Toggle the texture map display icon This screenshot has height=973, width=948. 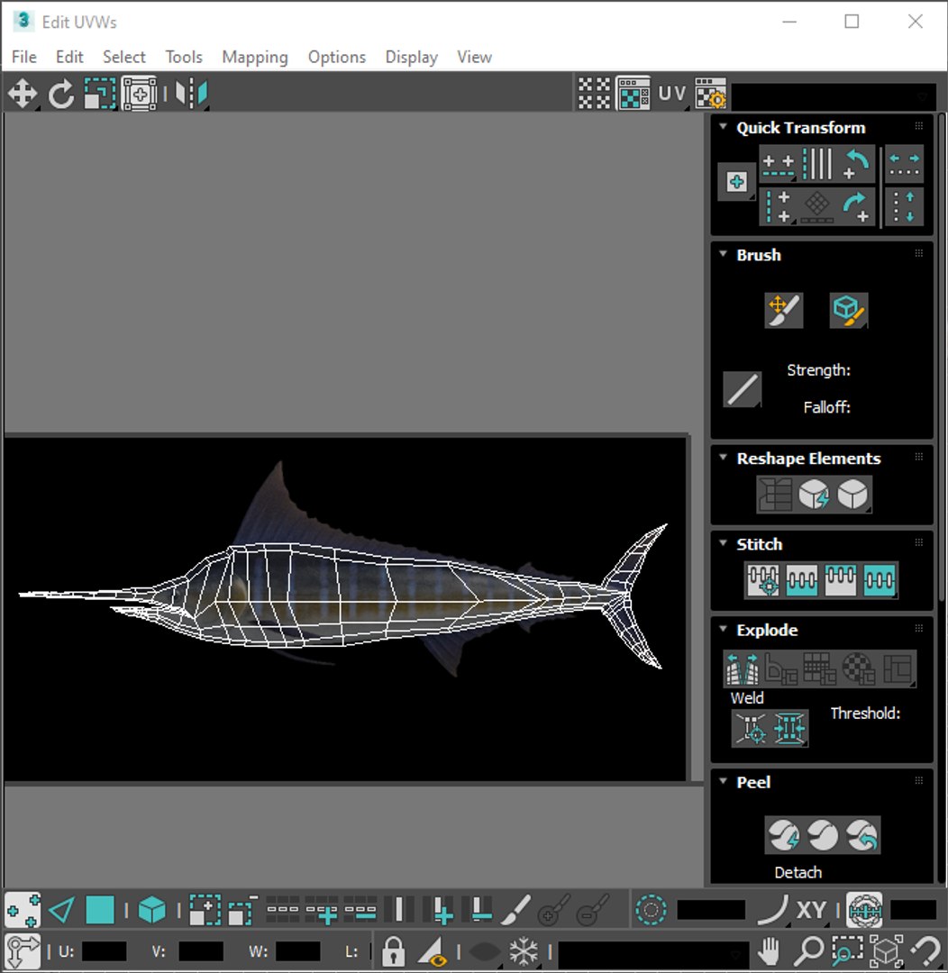634,94
